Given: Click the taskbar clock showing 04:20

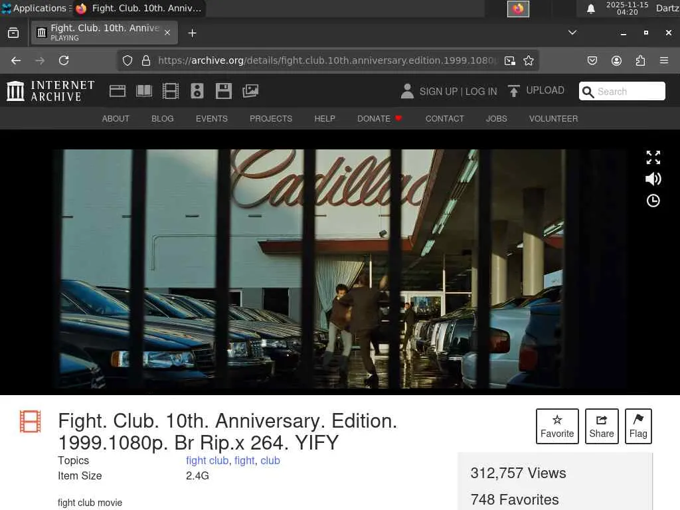Looking at the screenshot, I should pyautogui.click(x=627, y=8).
